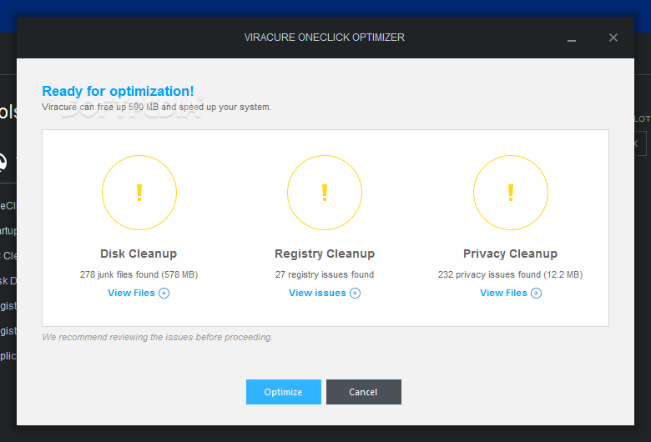The height and width of the screenshot is (442, 651).
Task: Click '232 privacy issues found (12.2 MB)' text
Action: 510,274
